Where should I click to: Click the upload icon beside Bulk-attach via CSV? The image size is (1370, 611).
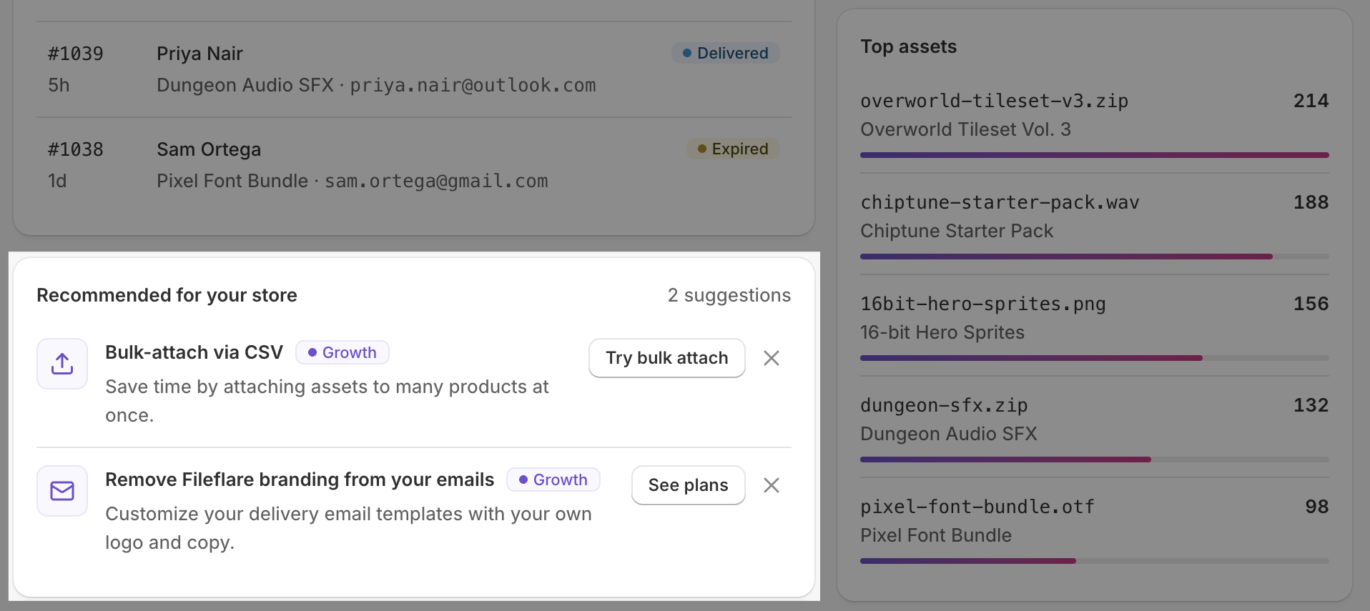click(62, 364)
